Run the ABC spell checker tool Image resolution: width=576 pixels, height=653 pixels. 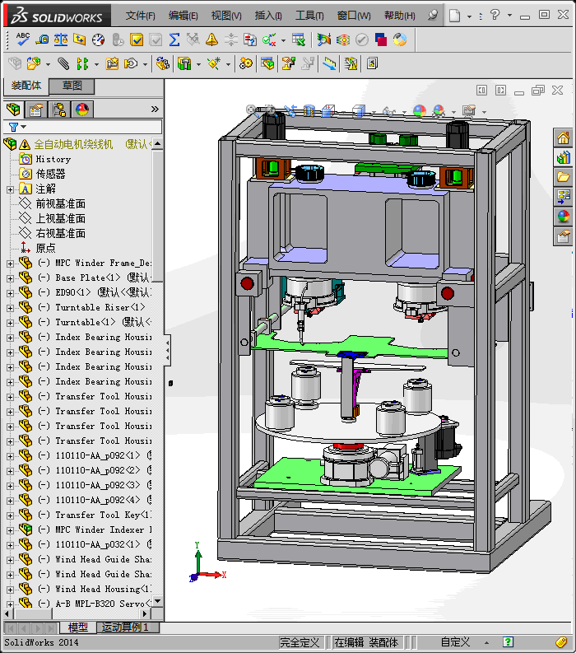coord(22,40)
